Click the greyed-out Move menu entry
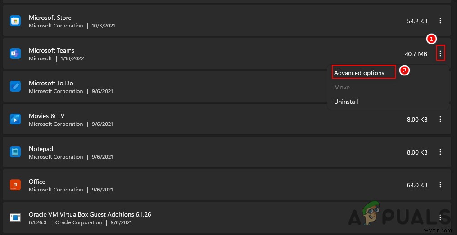The image size is (457, 235). tap(342, 87)
